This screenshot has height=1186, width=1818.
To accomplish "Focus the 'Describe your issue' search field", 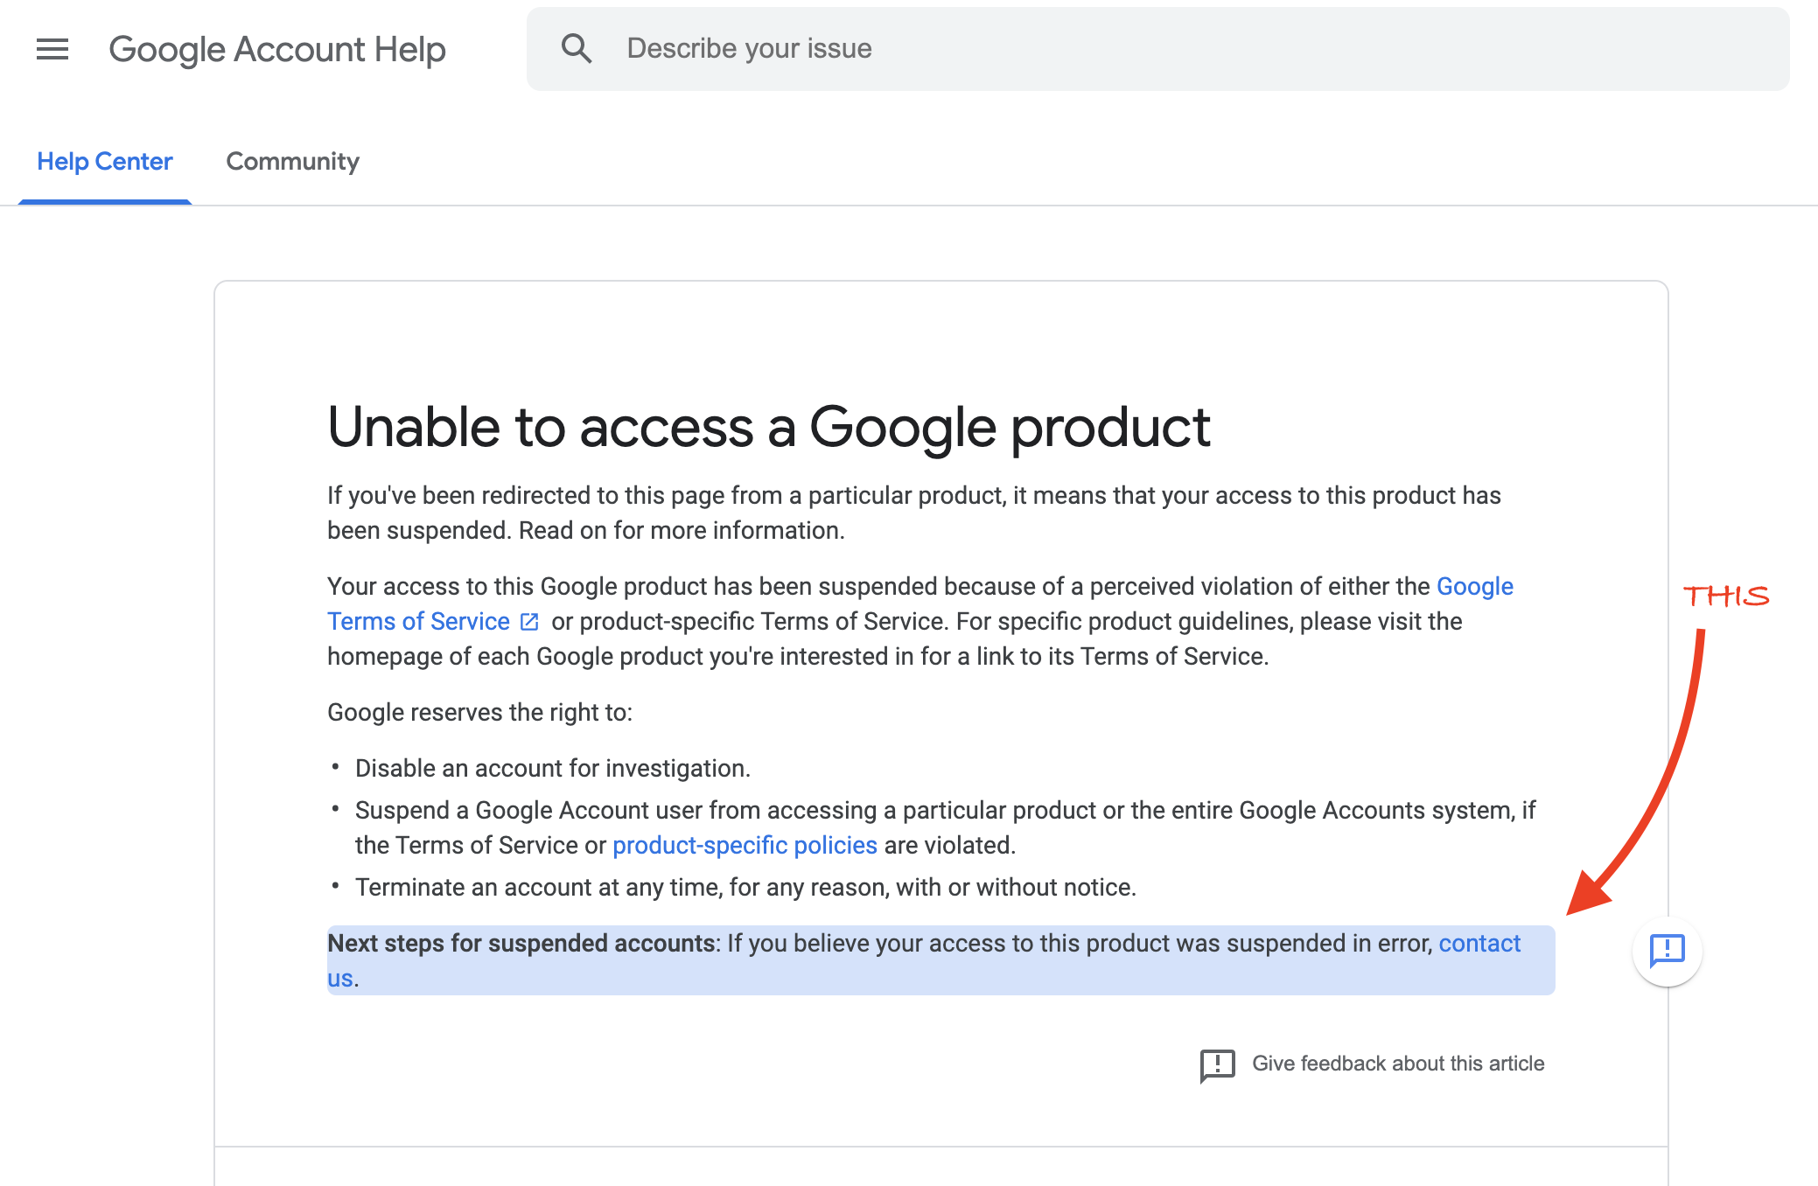I will tap(1137, 49).
